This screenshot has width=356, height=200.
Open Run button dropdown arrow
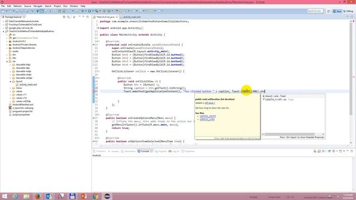(x=92, y=11)
